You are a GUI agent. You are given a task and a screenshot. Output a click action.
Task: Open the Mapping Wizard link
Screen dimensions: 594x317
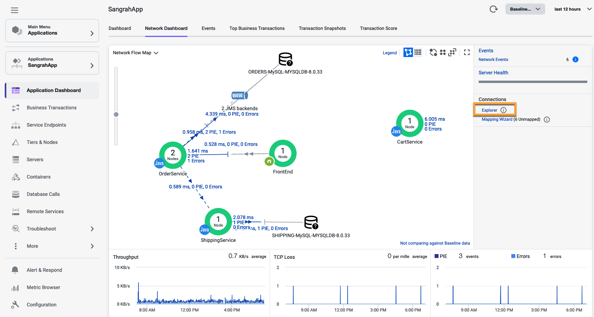click(497, 120)
